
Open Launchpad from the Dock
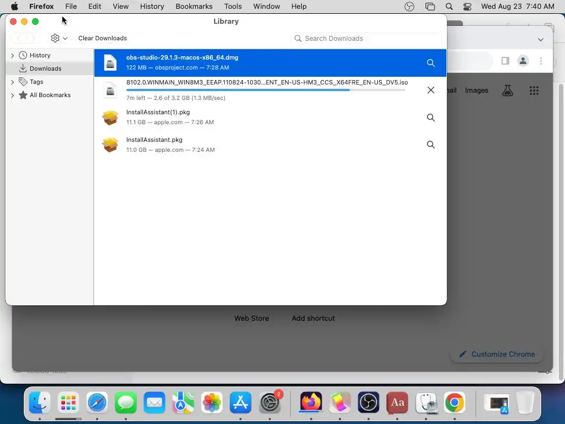point(68,402)
